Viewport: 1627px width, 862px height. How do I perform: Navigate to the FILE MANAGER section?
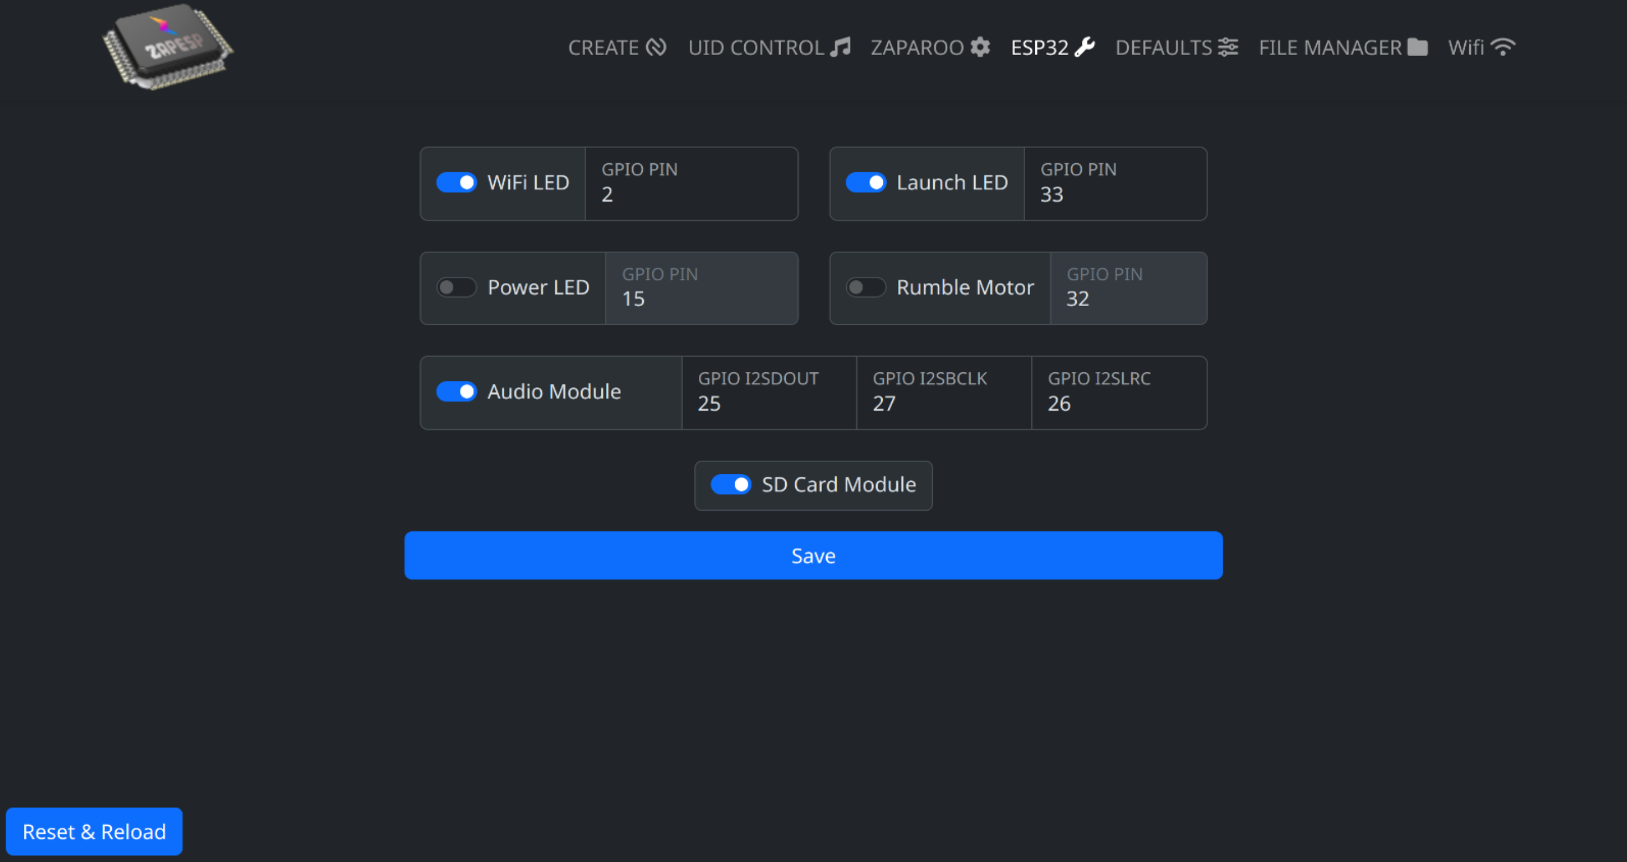click(x=1330, y=46)
